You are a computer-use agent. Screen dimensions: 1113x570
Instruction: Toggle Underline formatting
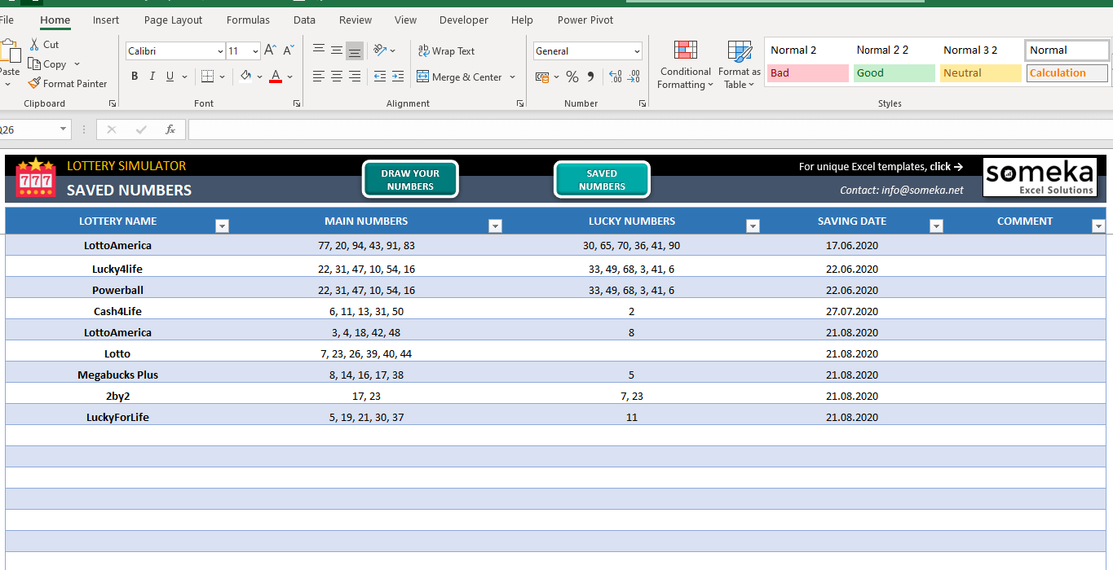coord(169,76)
